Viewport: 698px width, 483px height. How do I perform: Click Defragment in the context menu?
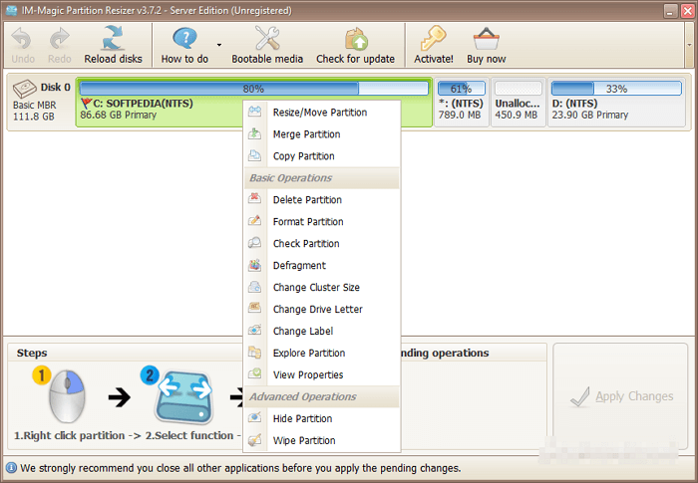pos(299,266)
